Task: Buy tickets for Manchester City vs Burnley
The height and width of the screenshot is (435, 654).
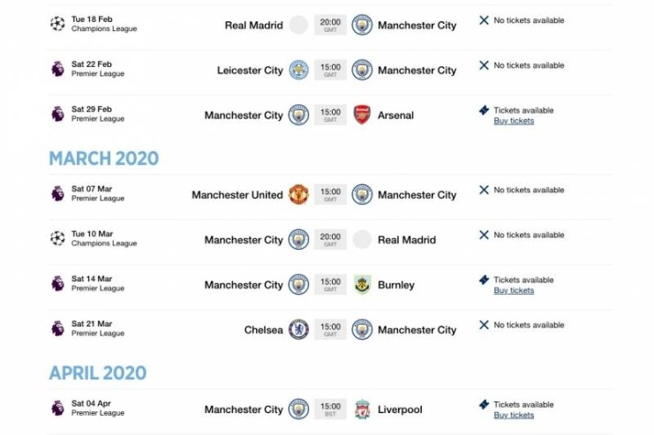Action: pos(514,290)
